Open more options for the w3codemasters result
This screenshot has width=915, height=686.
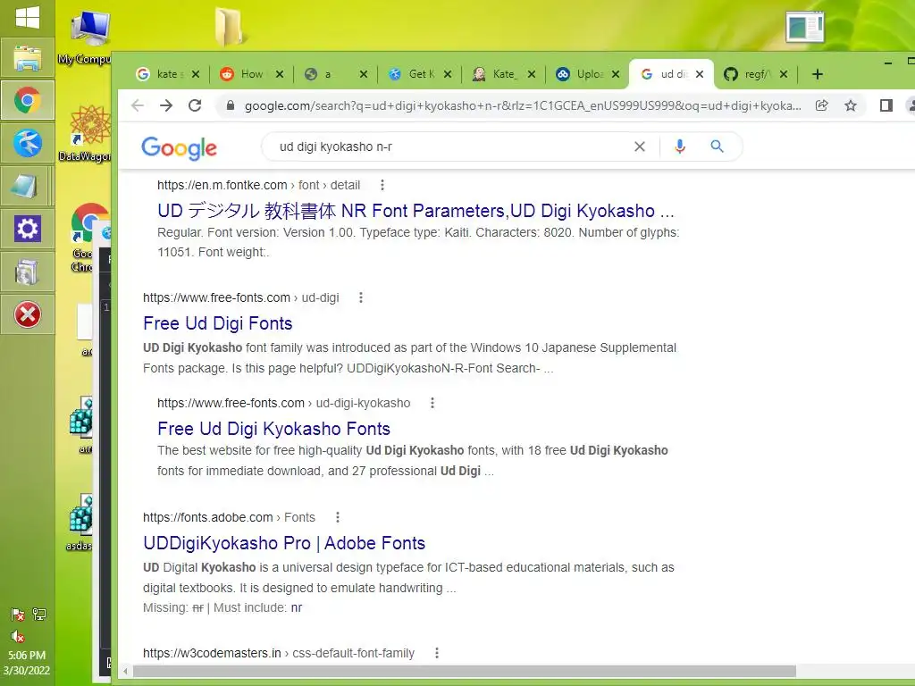coord(437,653)
